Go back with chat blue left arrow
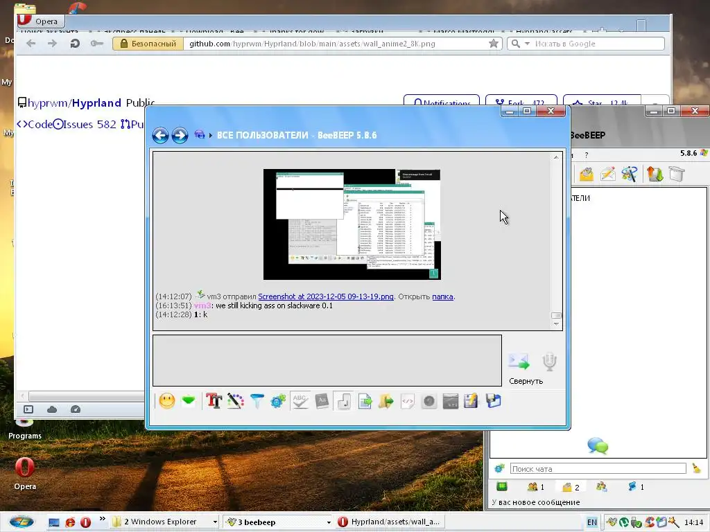The height and width of the screenshot is (532, 710). [160, 135]
